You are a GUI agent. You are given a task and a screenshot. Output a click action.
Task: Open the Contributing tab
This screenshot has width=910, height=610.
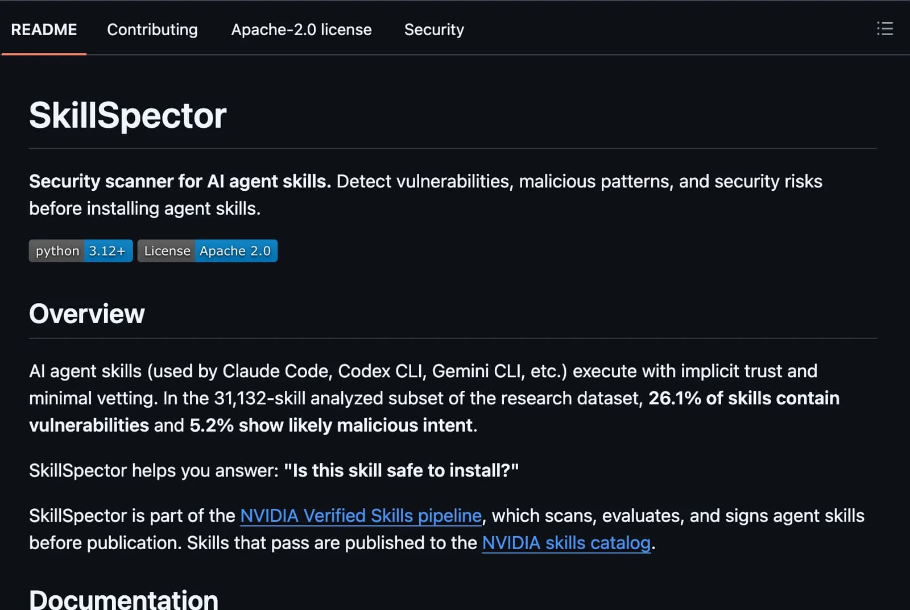click(x=152, y=30)
